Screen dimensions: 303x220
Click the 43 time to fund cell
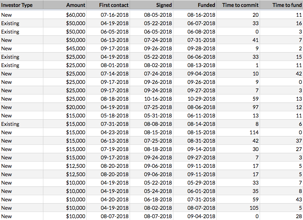coord(299,200)
